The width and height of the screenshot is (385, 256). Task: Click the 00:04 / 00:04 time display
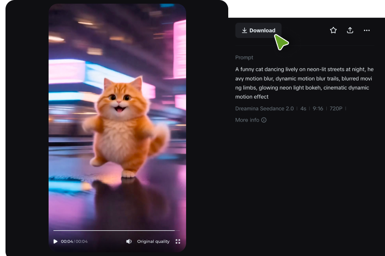(x=74, y=241)
